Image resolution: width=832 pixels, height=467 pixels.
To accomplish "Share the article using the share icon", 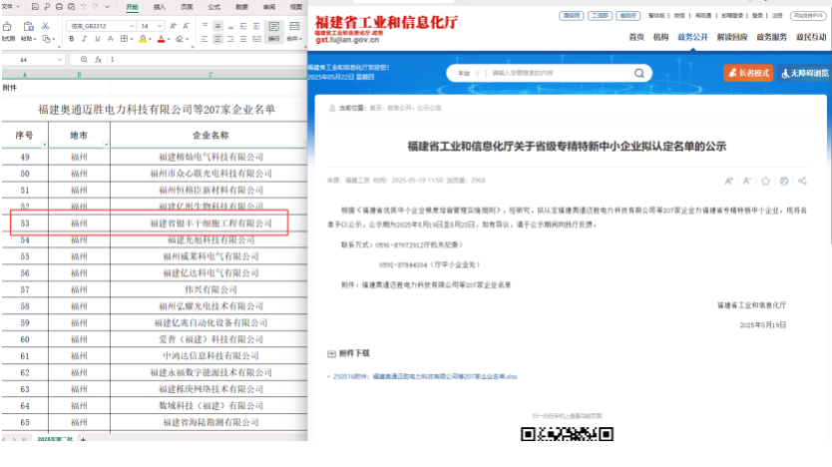I will pos(802,181).
